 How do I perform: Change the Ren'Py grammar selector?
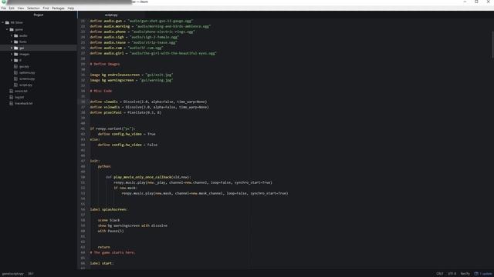465,274
